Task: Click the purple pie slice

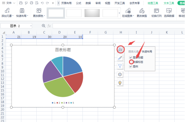Action: [51, 72]
